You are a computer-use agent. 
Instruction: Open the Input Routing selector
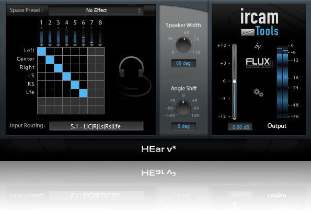(96, 126)
